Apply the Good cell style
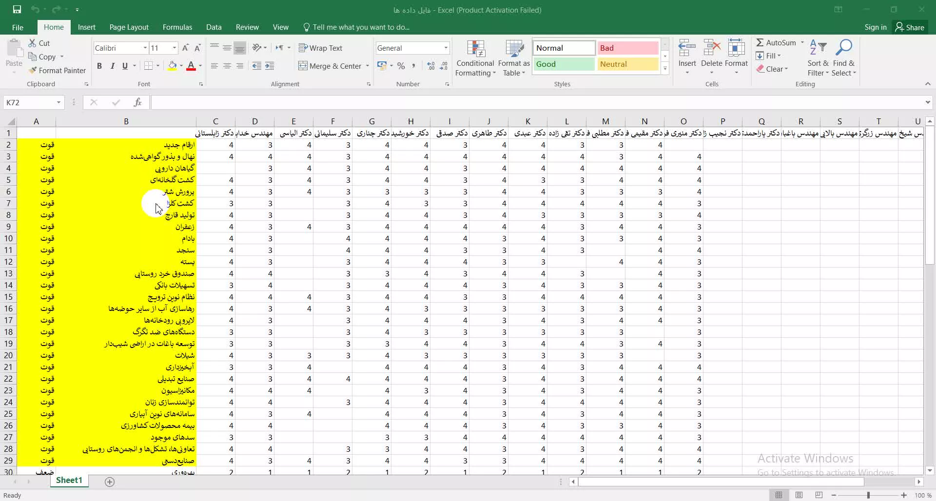The height and width of the screenshot is (501, 936). tap(564, 64)
